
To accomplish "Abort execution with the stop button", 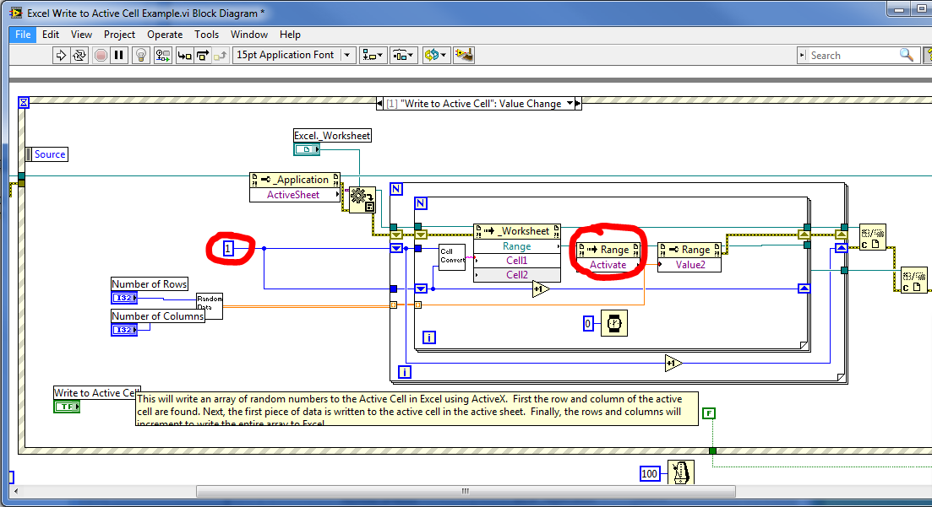I will (101, 55).
